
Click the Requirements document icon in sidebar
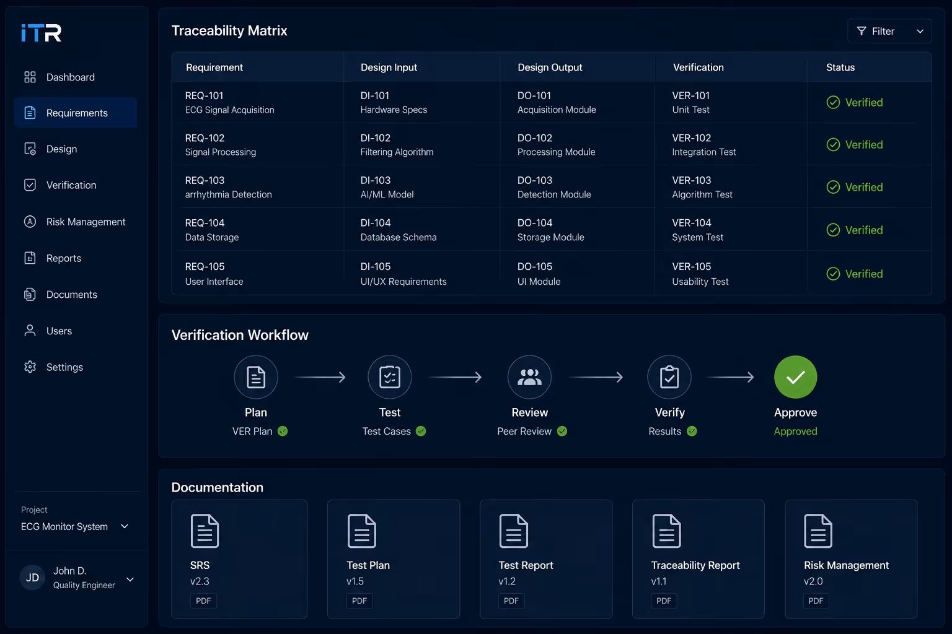tap(30, 113)
